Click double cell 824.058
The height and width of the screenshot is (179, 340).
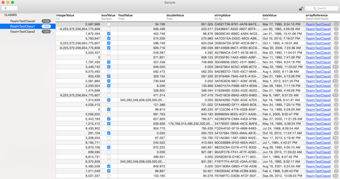point(190,43)
